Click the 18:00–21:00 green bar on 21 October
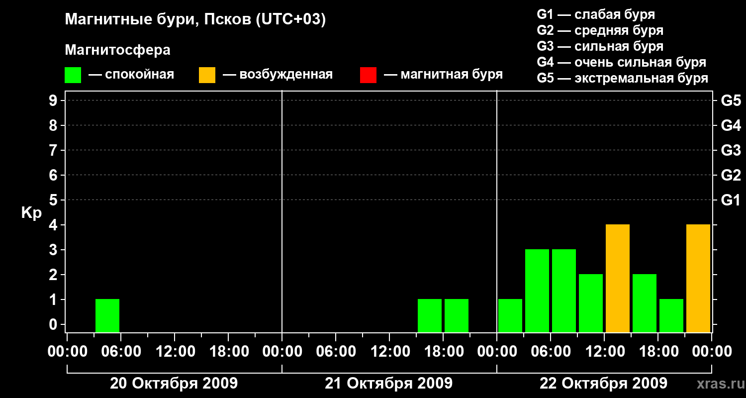 coord(457,316)
